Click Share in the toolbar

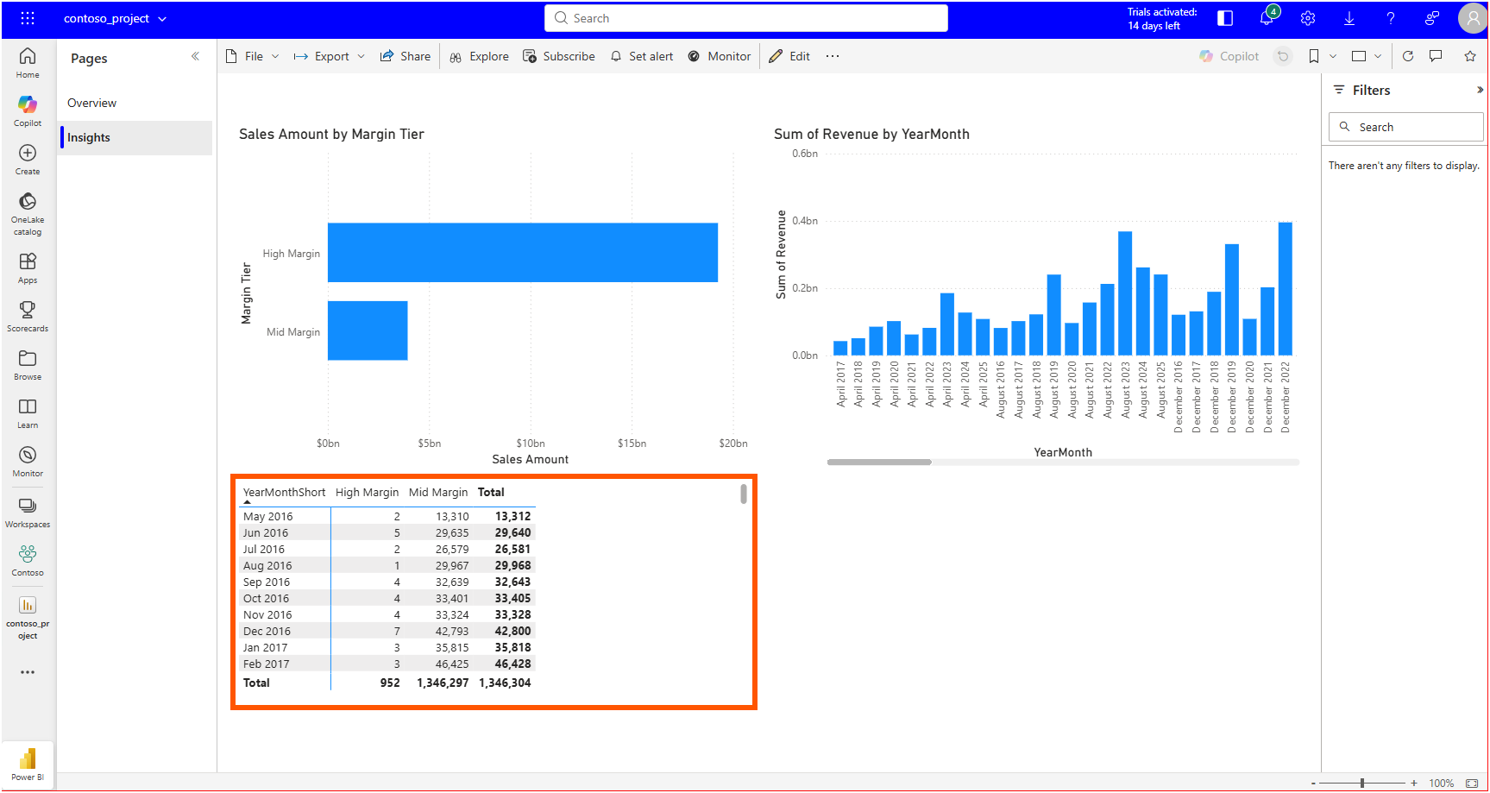click(x=405, y=56)
